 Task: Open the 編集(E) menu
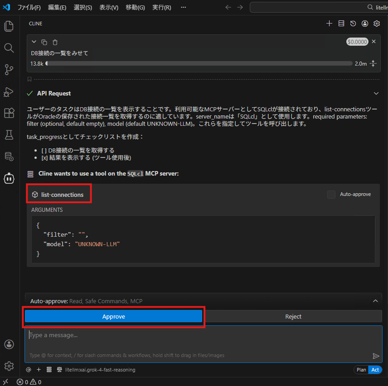[x=57, y=7]
